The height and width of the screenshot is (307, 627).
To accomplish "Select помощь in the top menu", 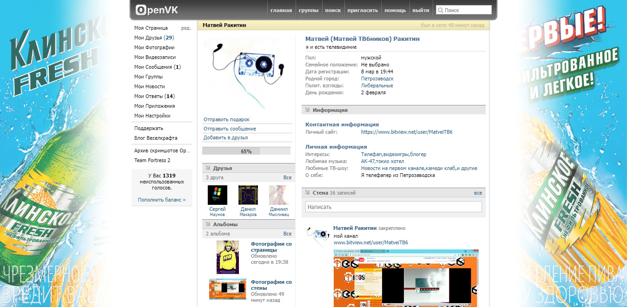I will 395,10.
